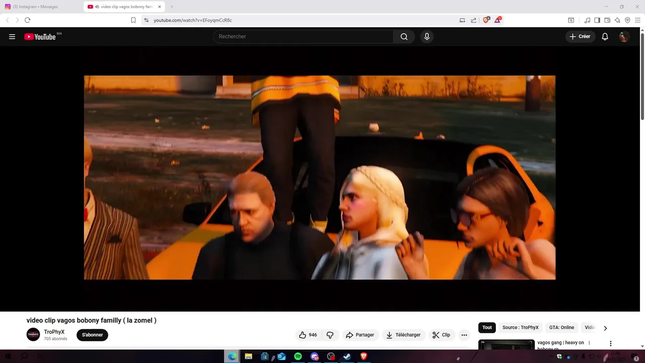Click the Télécharger download button
Screen dimensions: 645x363
tap(404, 335)
